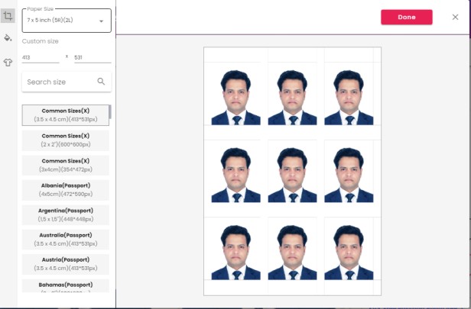Open the paint bucket background color tool
This screenshot has width=471, height=309.
click(x=8, y=37)
